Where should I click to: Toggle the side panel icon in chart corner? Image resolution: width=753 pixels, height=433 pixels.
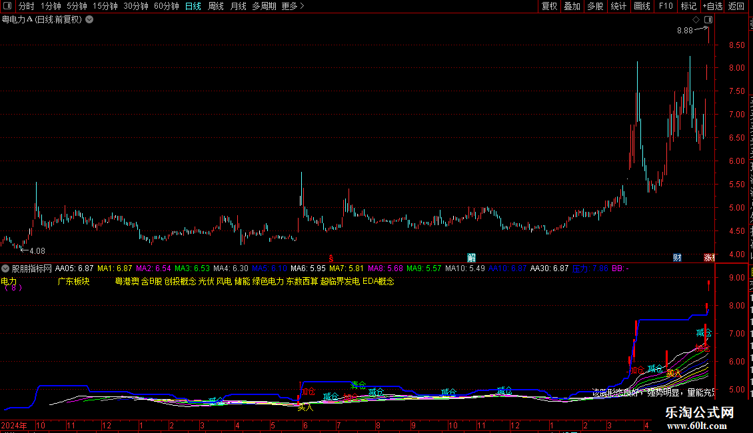coord(708,20)
